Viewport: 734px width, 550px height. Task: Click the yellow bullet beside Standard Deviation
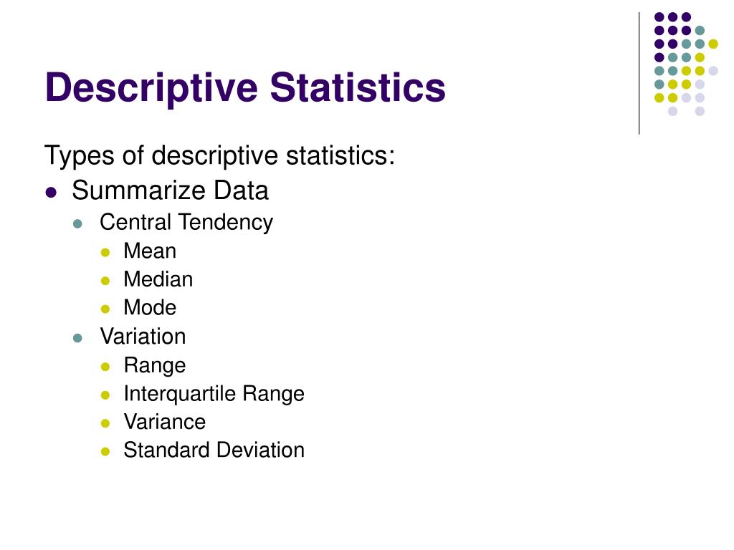click(x=105, y=452)
